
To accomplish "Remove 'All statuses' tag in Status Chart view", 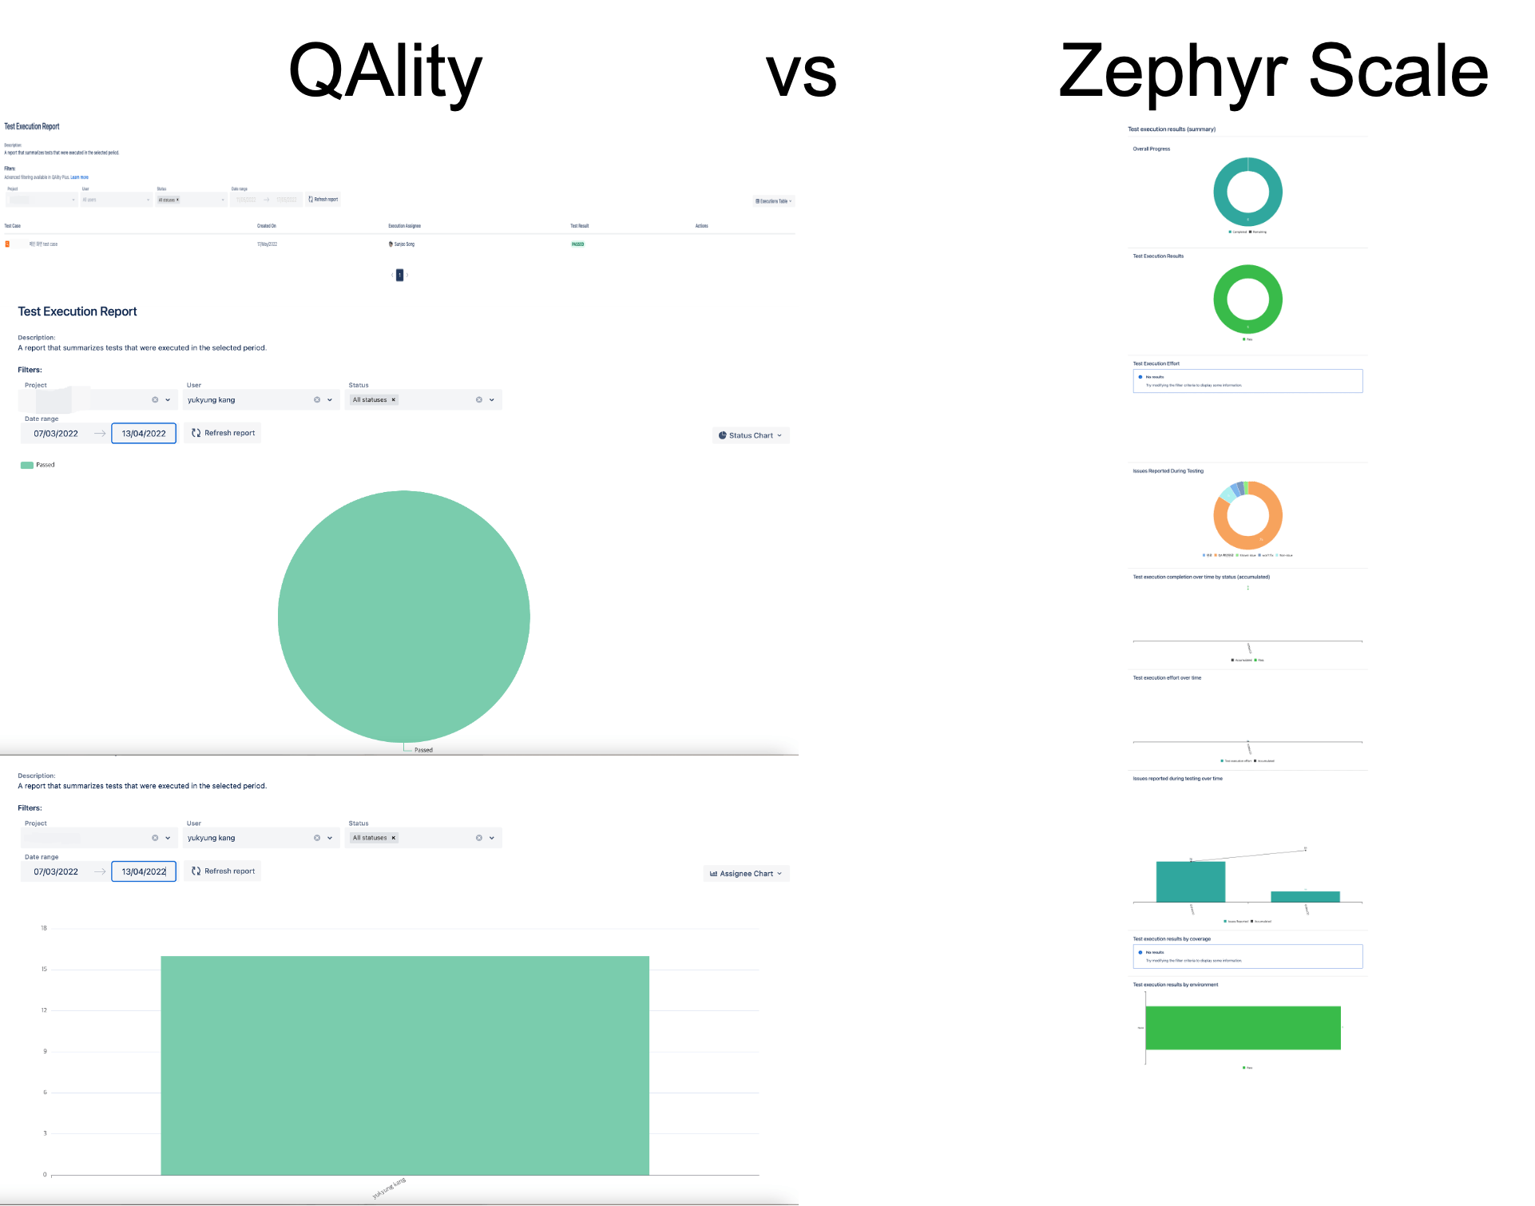I will (393, 400).
